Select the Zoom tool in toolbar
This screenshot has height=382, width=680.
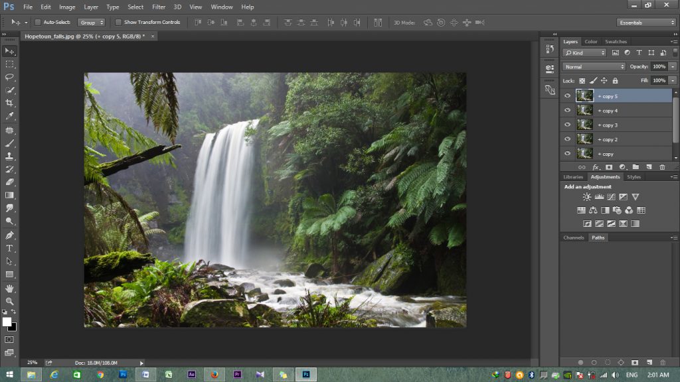pyautogui.click(x=9, y=300)
